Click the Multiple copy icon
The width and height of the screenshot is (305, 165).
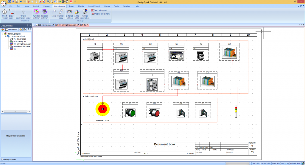61,14
